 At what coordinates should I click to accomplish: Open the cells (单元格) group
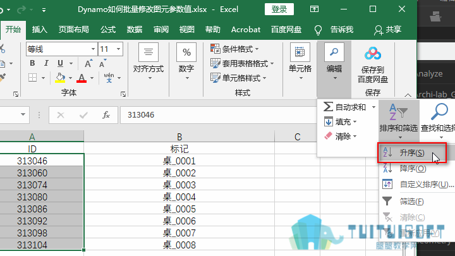pos(300,63)
